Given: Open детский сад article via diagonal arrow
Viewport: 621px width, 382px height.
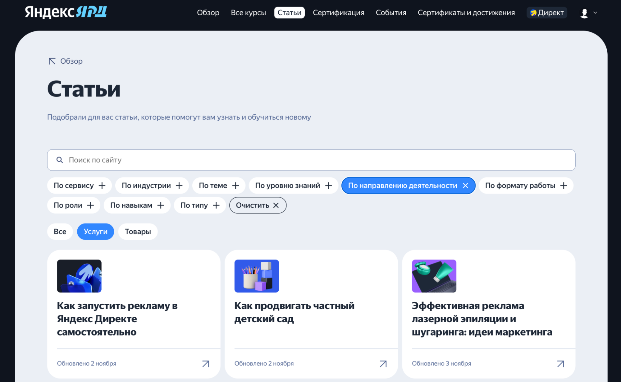Looking at the screenshot, I should point(383,363).
